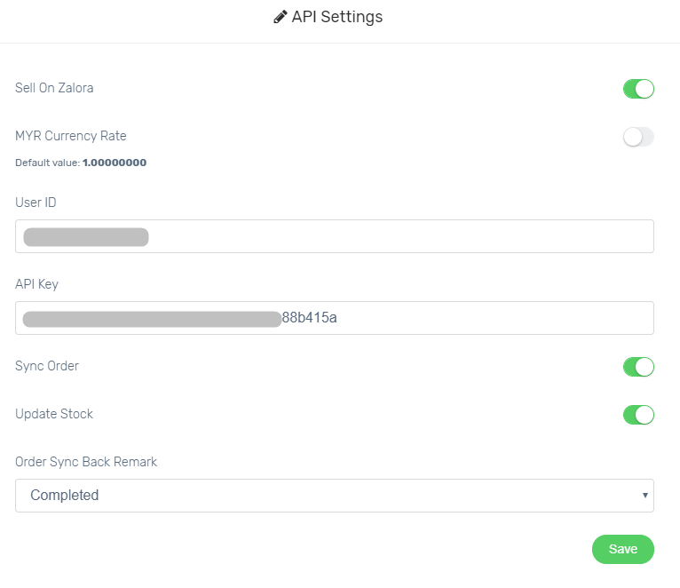Click the default value 1.00000000 text
This screenshot has width=680, height=588.
pos(115,163)
